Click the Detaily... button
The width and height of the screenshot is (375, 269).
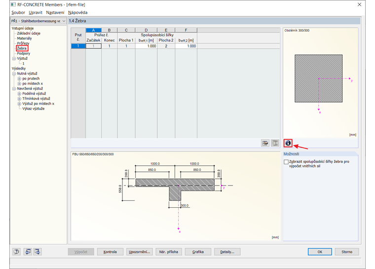pos(227,252)
